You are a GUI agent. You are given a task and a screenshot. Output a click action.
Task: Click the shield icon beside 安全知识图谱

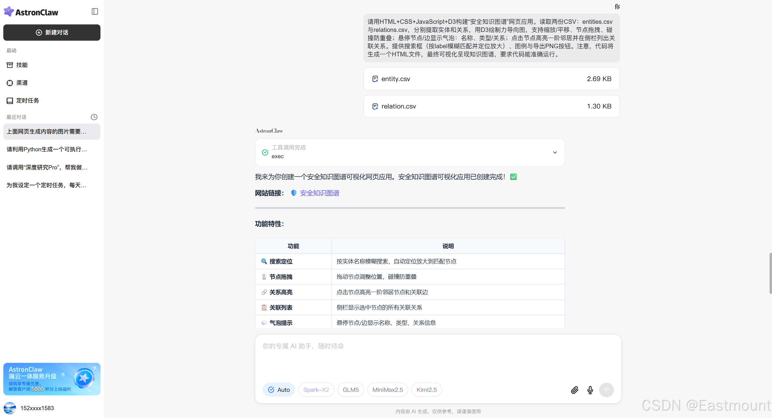coord(294,193)
